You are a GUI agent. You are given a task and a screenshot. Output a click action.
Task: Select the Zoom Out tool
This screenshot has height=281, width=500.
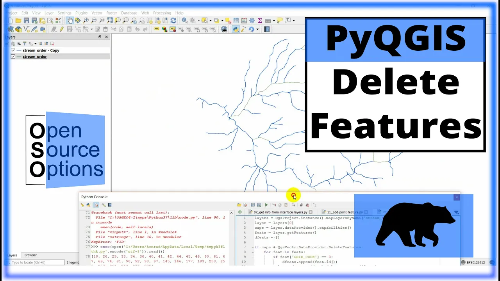[x=94, y=20]
